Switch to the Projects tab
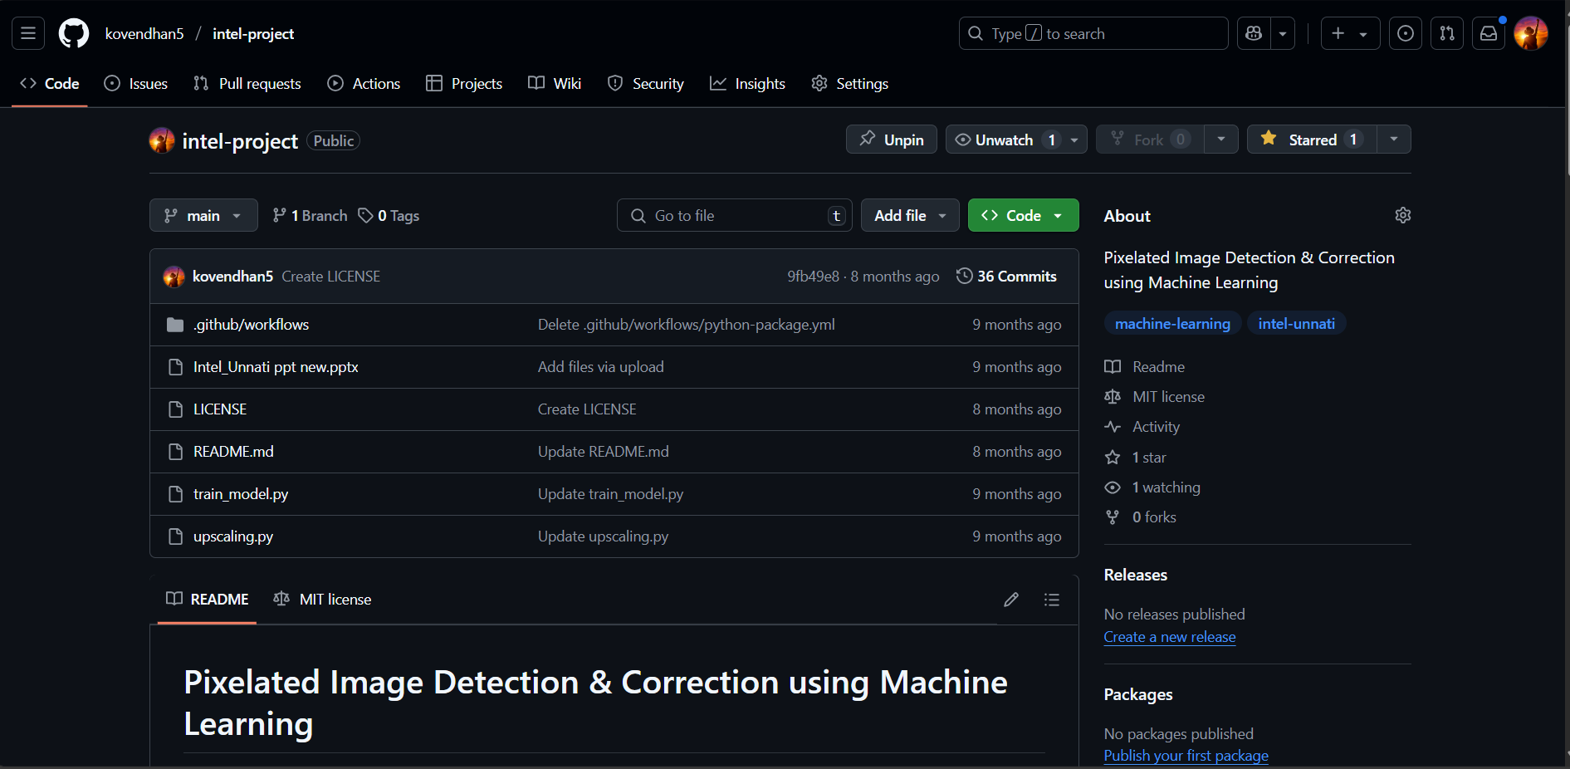Image resolution: width=1570 pixels, height=769 pixels. 464,83
